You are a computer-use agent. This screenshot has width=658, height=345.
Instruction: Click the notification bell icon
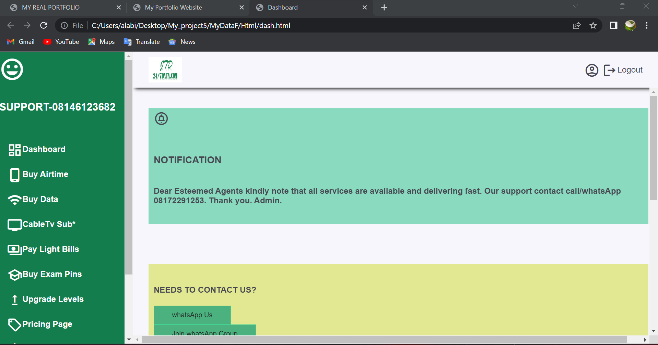(x=161, y=119)
